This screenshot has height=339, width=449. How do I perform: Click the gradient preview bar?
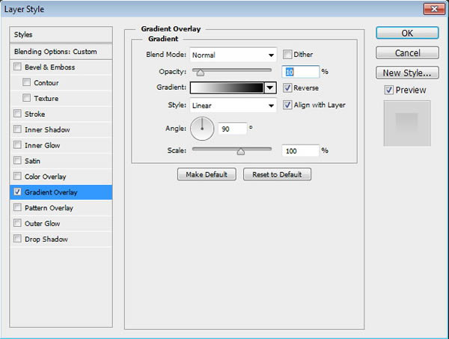(x=227, y=88)
